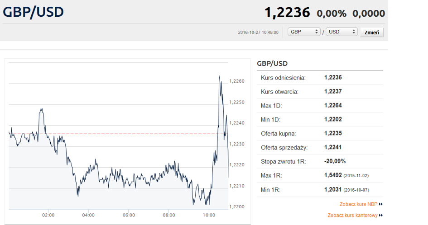Click the 06:00 time label on the chart axis

coord(129,215)
